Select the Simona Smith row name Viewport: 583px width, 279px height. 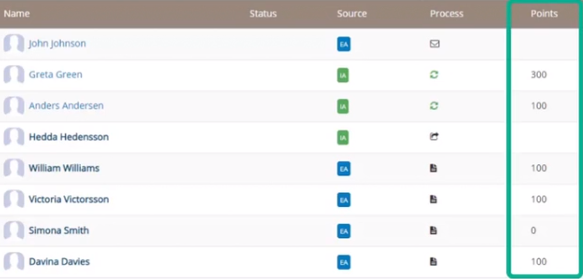point(59,231)
